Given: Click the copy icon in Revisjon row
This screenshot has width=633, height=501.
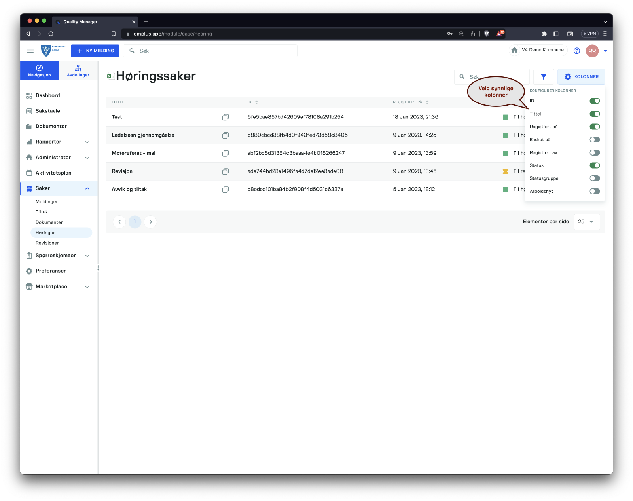Looking at the screenshot, I should tap(225, 171).
